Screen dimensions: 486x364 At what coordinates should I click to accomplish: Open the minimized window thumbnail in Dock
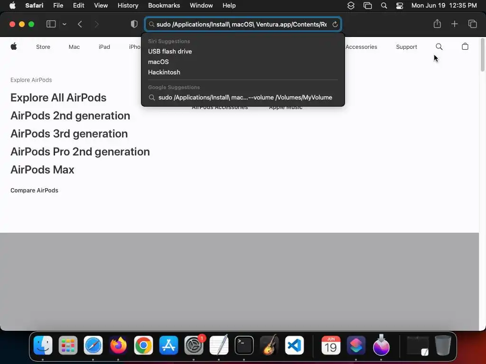coord(418,345)
